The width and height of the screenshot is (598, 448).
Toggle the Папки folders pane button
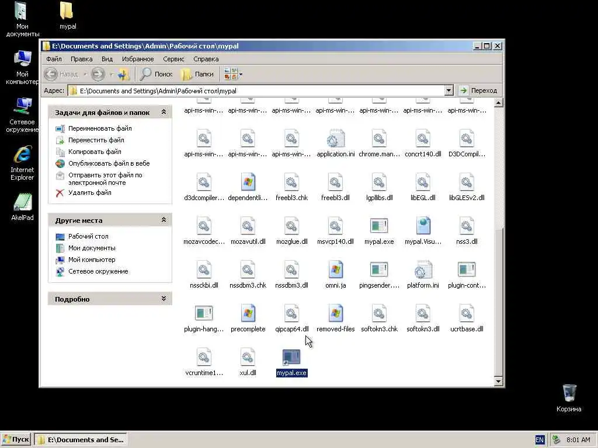pos(197,74)
